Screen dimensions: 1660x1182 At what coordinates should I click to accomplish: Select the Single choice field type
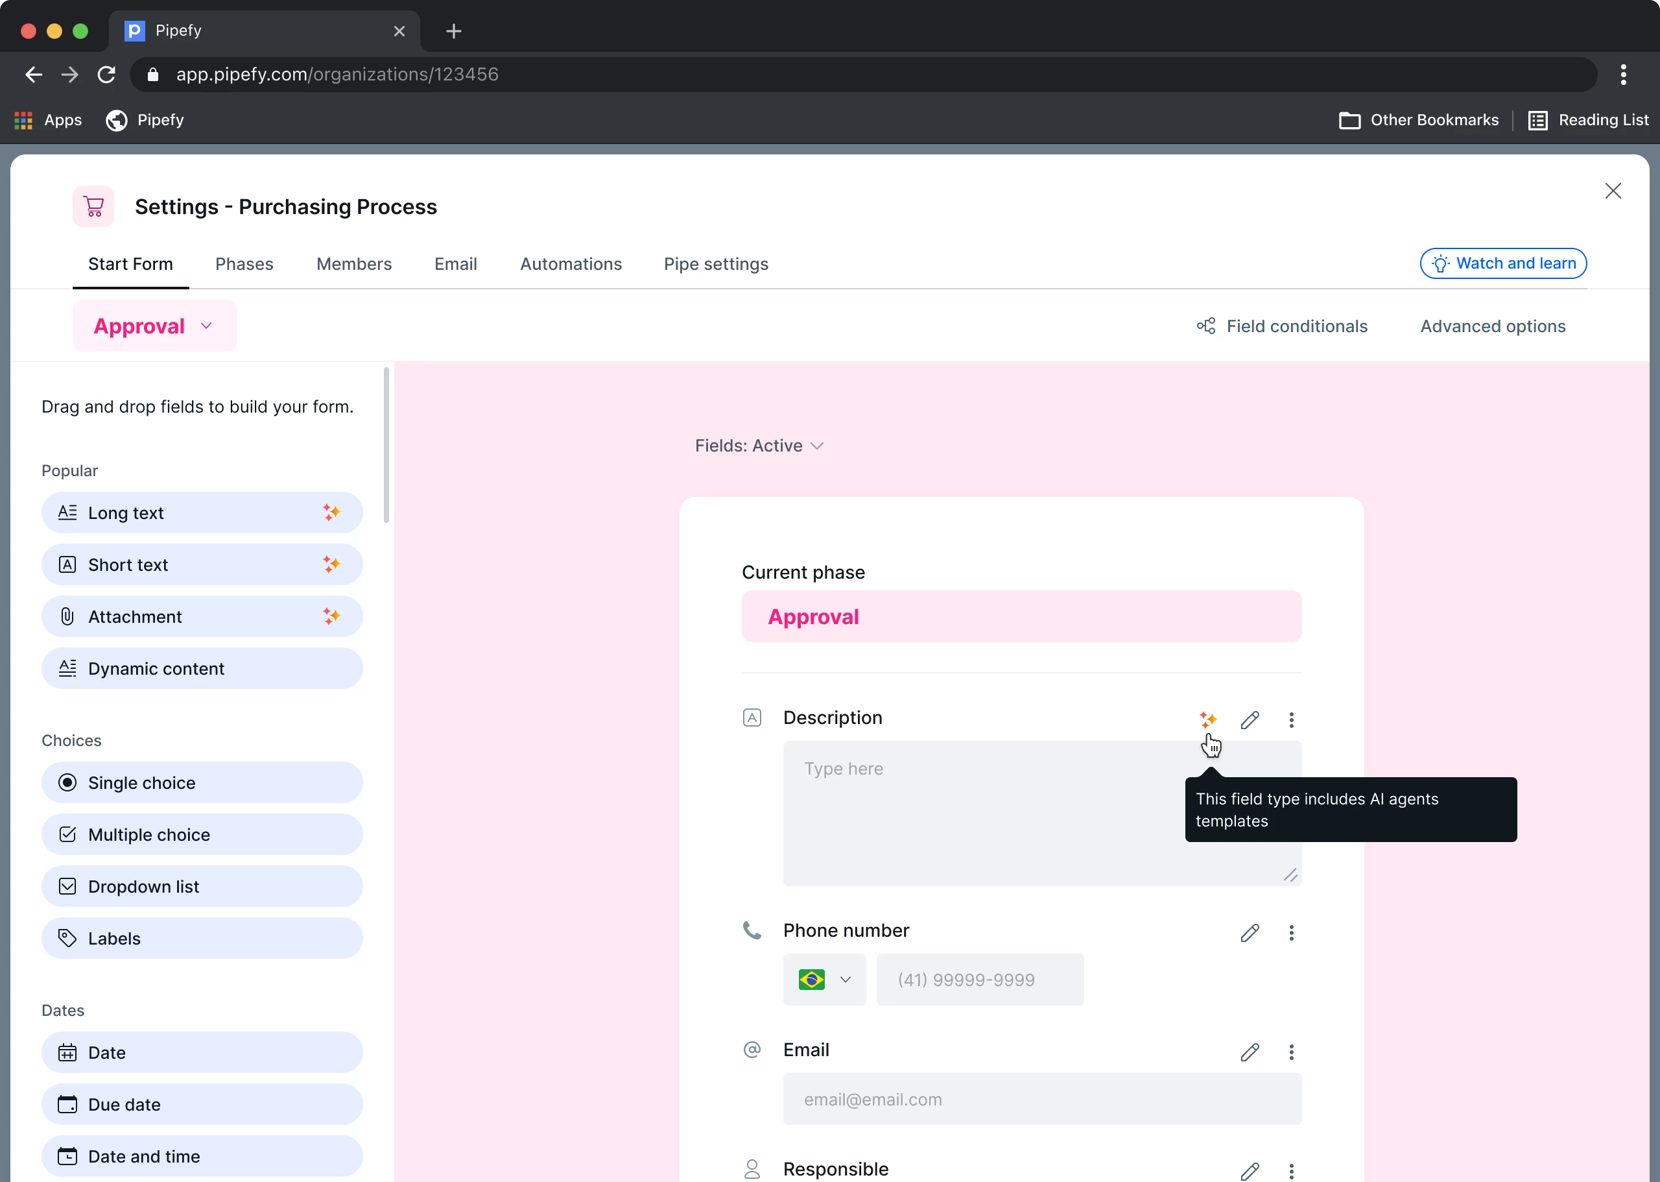202,782
